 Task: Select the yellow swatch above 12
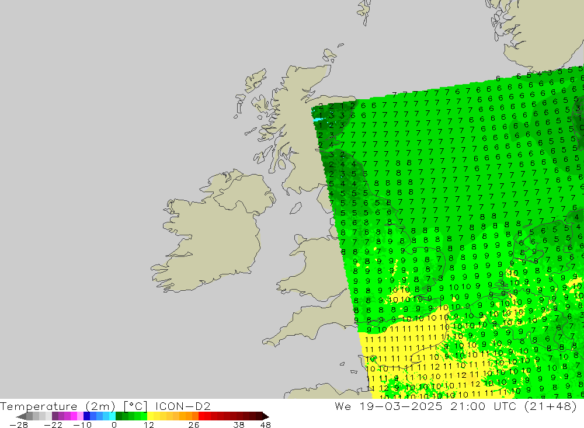[151, 416]
